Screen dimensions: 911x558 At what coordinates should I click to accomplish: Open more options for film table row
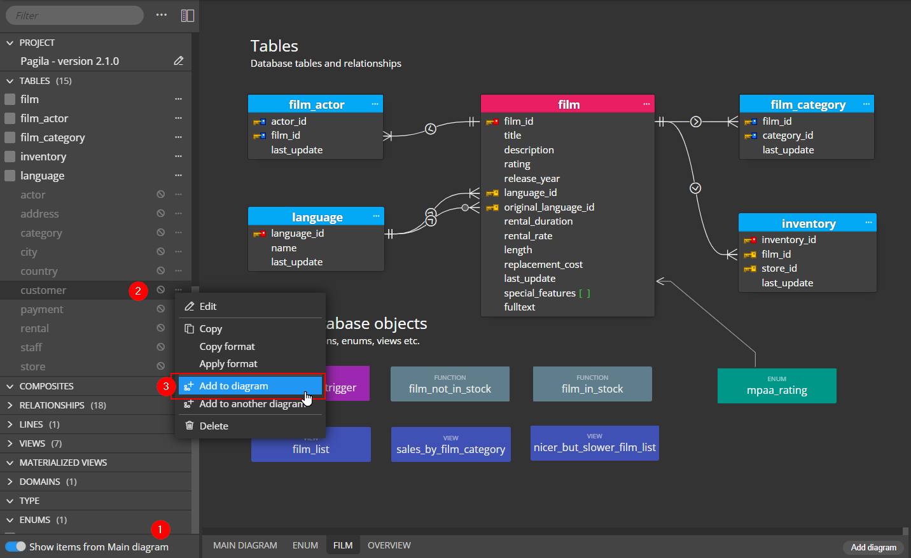[x=179, y=99]
